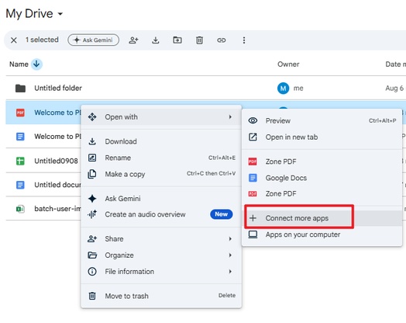The width and height of the screenshot is (406, 323).
Task: Click the plus icon for Connect more apps
Action: (x=253, y=218)
